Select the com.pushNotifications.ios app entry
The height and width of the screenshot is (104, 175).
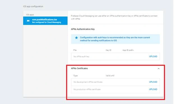45,21
